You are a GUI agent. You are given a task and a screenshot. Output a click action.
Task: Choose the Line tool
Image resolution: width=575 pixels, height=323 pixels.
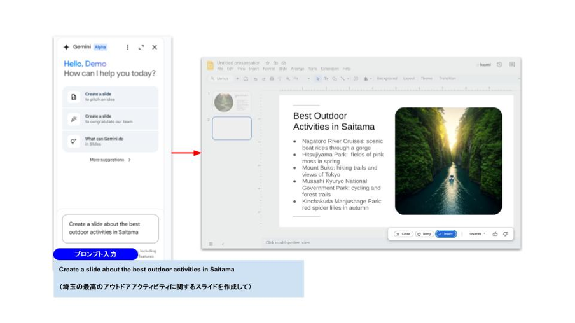[342, 79]
